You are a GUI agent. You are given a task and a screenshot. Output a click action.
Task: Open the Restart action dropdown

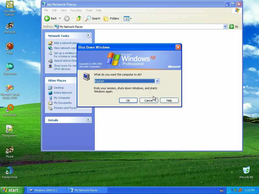pos(157,81)
